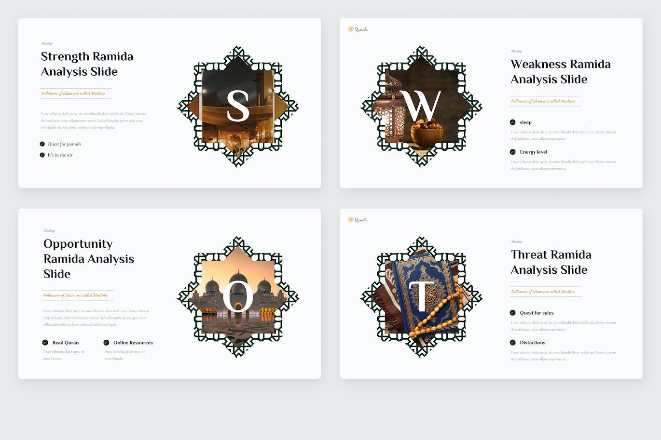
Task: Click the sleep label
Action: click(x=526, y=122)
